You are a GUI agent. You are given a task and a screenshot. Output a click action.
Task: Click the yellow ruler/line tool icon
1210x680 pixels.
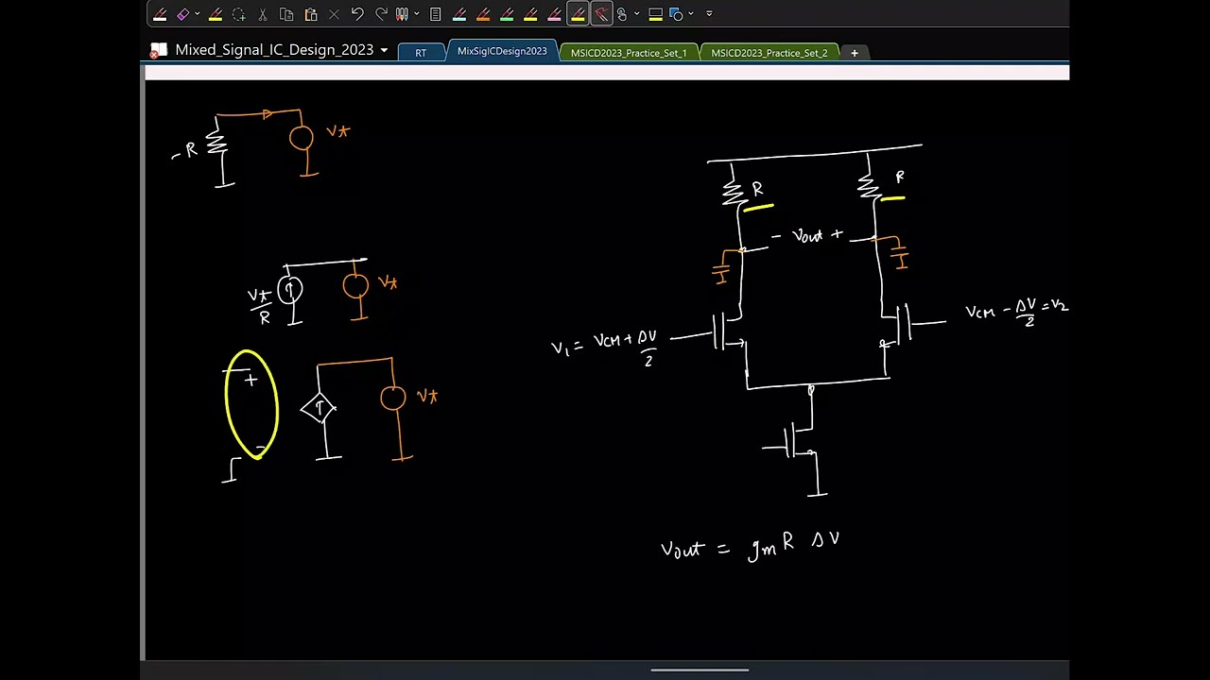tap(655, 14)
